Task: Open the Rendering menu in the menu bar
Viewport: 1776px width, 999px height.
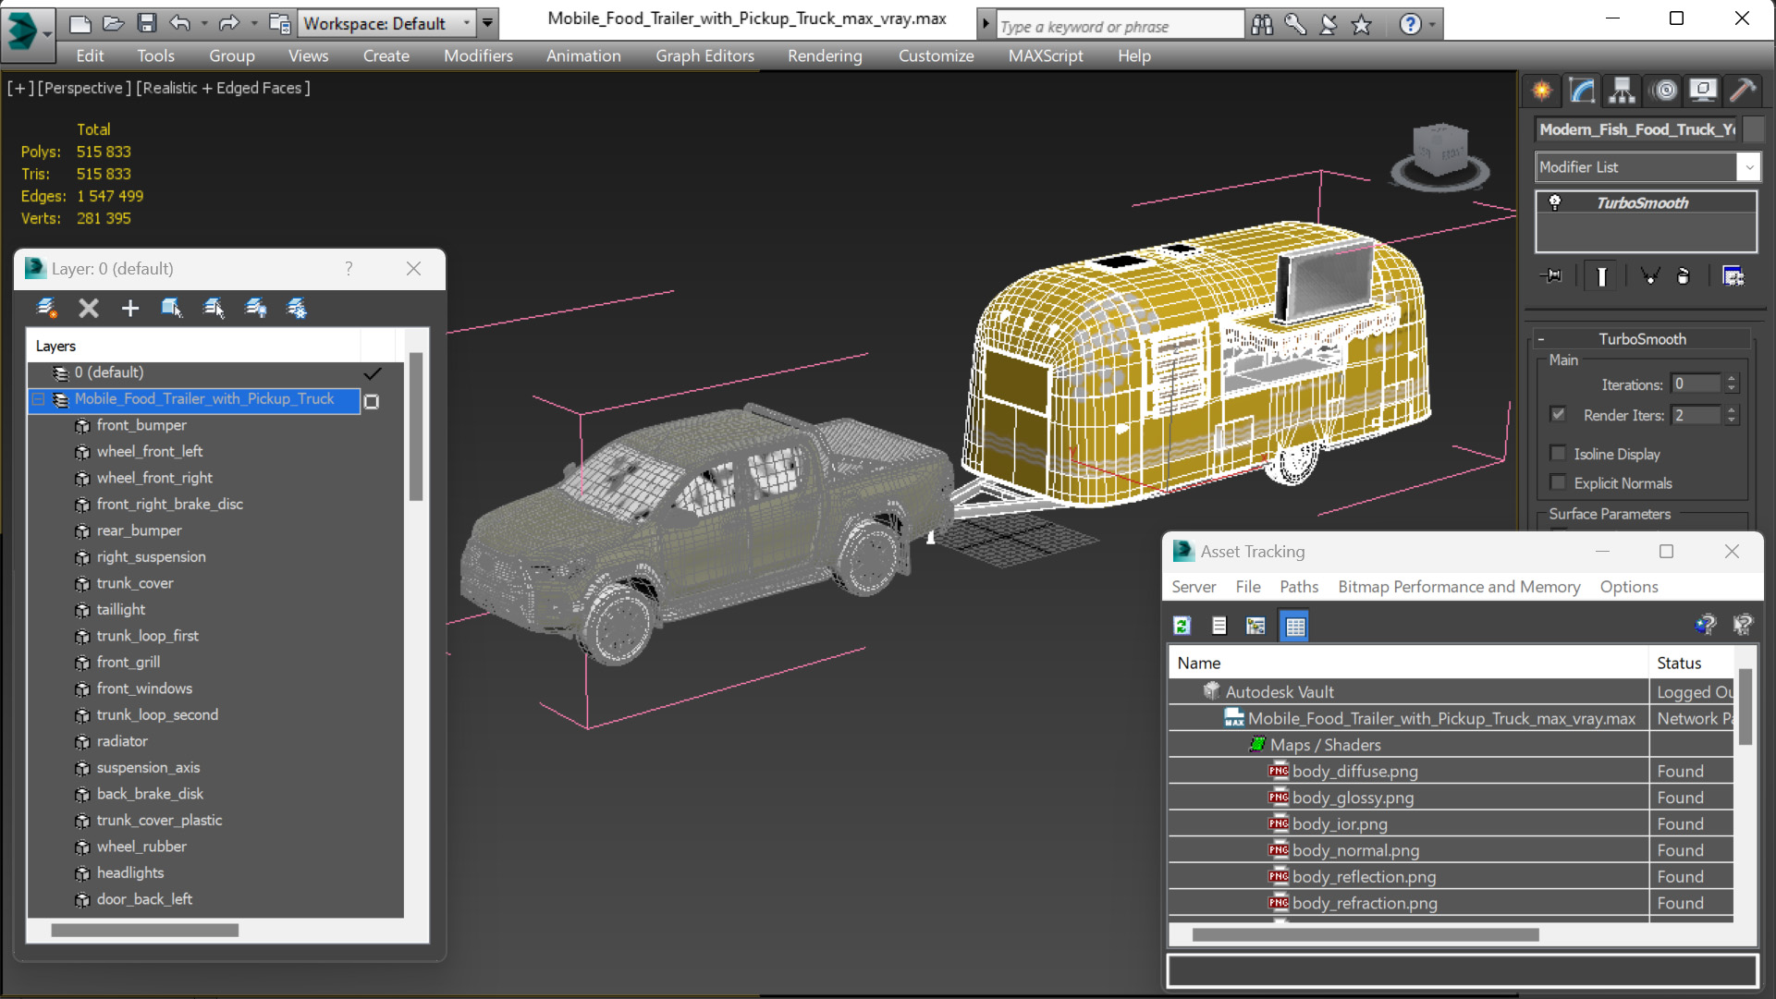Action: coord(824,55)
